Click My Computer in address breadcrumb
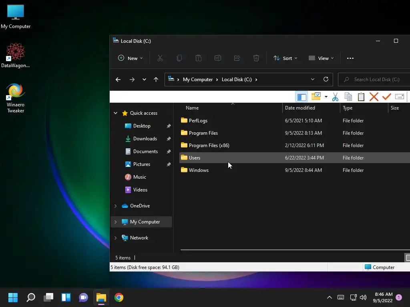 [x=198, y=80]
